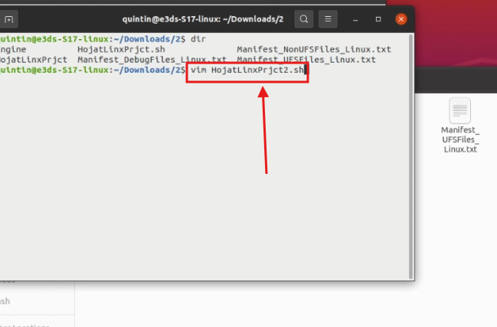Open the terminal hamburger menu
Viewport: 497px width, 327px height.
(x=328, y=19)
